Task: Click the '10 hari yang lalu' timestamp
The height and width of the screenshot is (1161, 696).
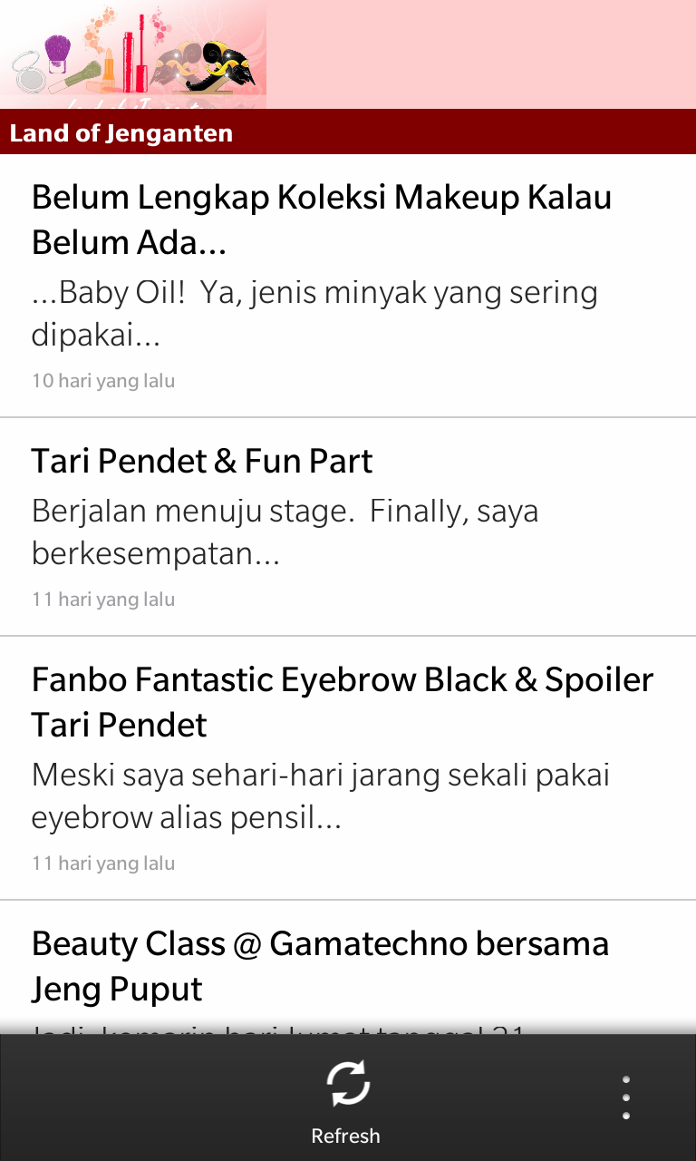Action: (x=103, y=381)
